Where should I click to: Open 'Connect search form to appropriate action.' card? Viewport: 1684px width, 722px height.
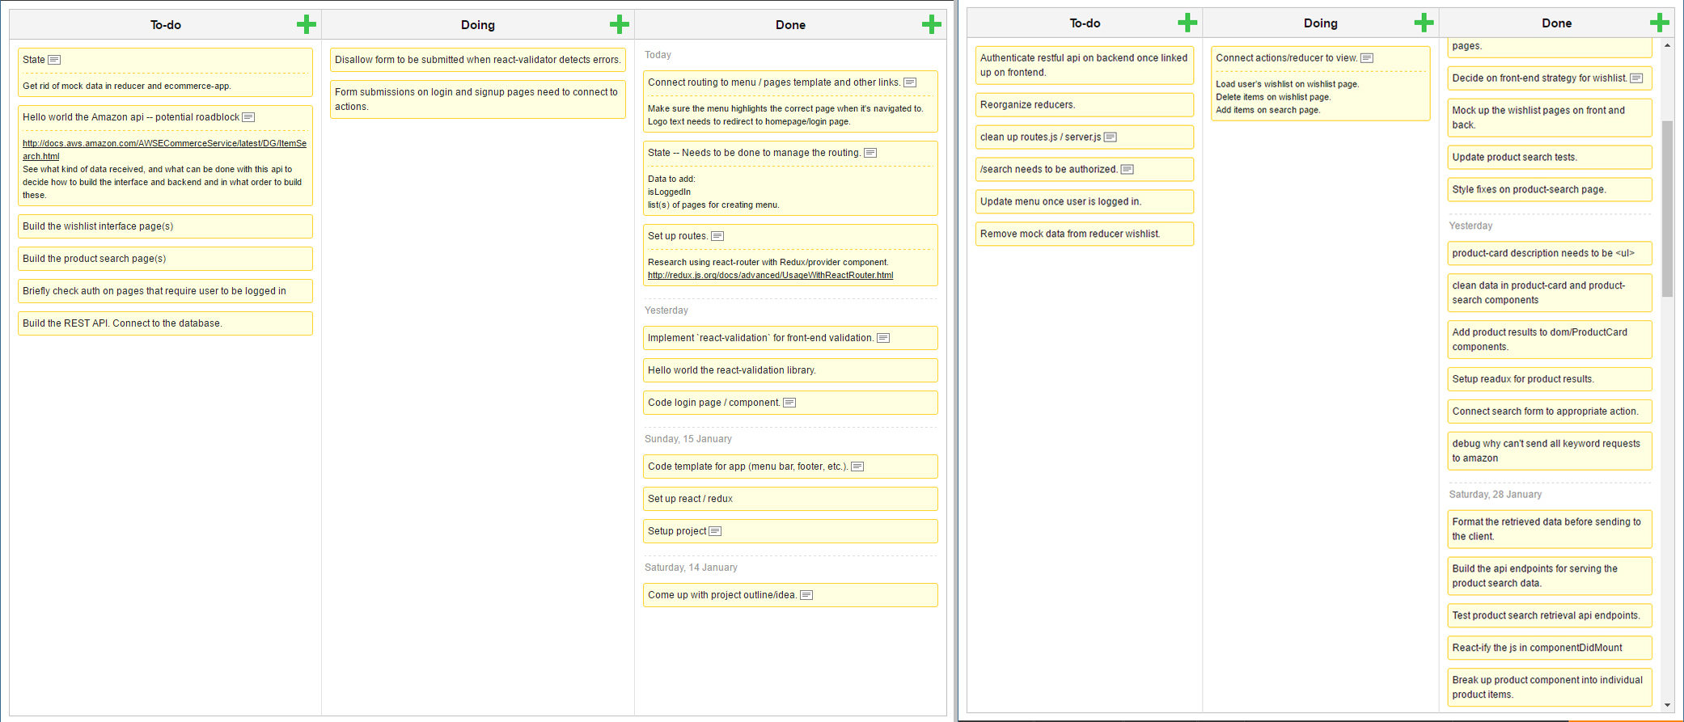coord(1550,412)
